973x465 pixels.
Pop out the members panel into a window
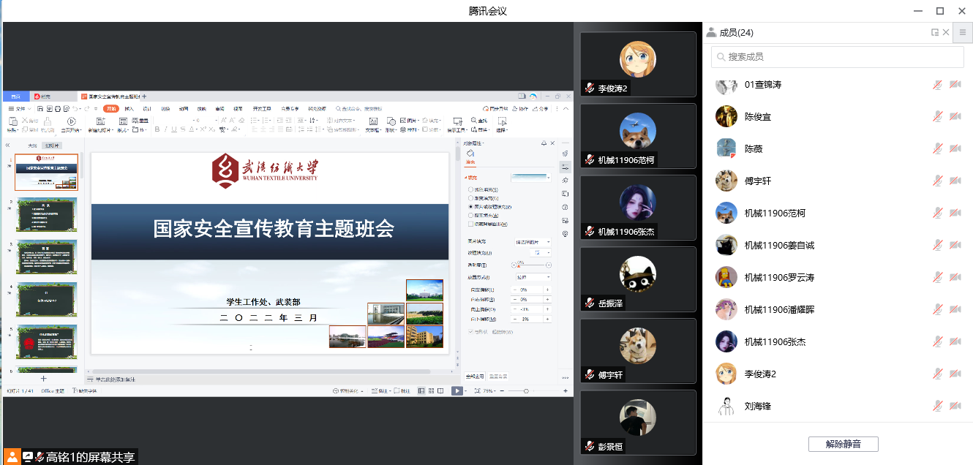pos(934,32)
